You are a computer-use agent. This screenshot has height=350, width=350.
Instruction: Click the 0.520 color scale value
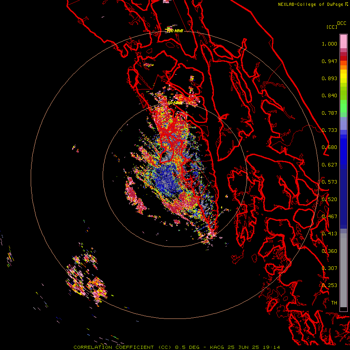329,199
